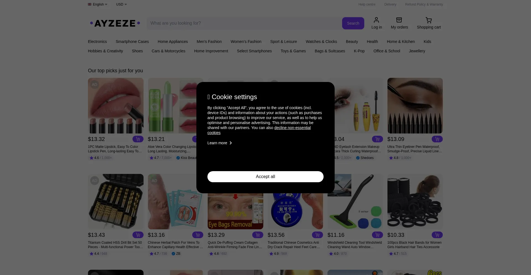Focus the product search field

click(x=244, y=23)
